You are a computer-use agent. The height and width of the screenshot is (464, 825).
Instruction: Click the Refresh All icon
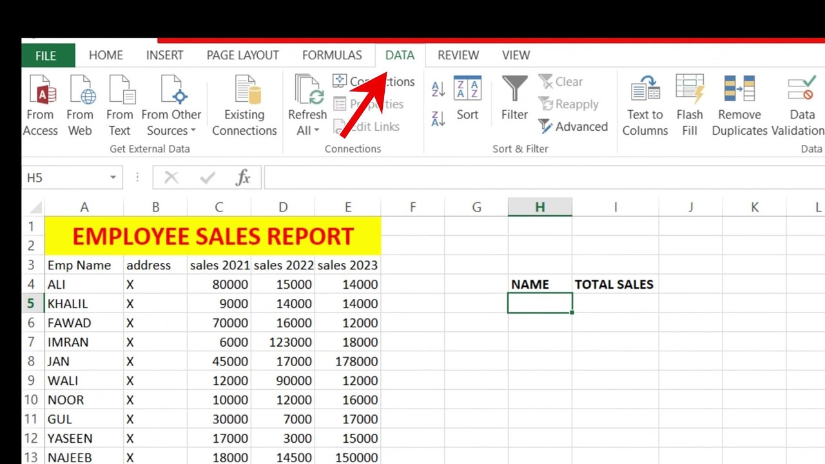point(308,90)
